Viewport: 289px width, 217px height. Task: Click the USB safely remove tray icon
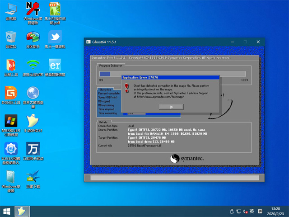232,212
